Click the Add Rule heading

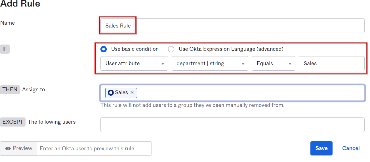20,4
